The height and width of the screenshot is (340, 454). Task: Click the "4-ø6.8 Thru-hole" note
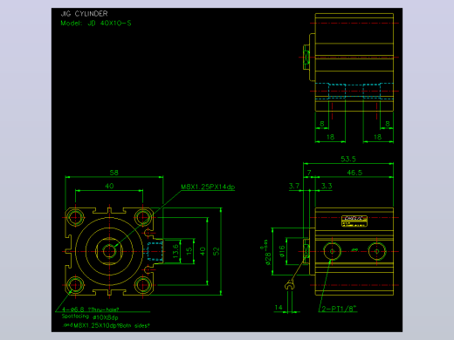(x=91, y=309)
